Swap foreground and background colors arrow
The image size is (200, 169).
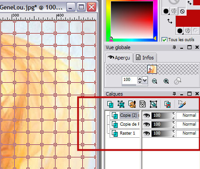point(170,21)
